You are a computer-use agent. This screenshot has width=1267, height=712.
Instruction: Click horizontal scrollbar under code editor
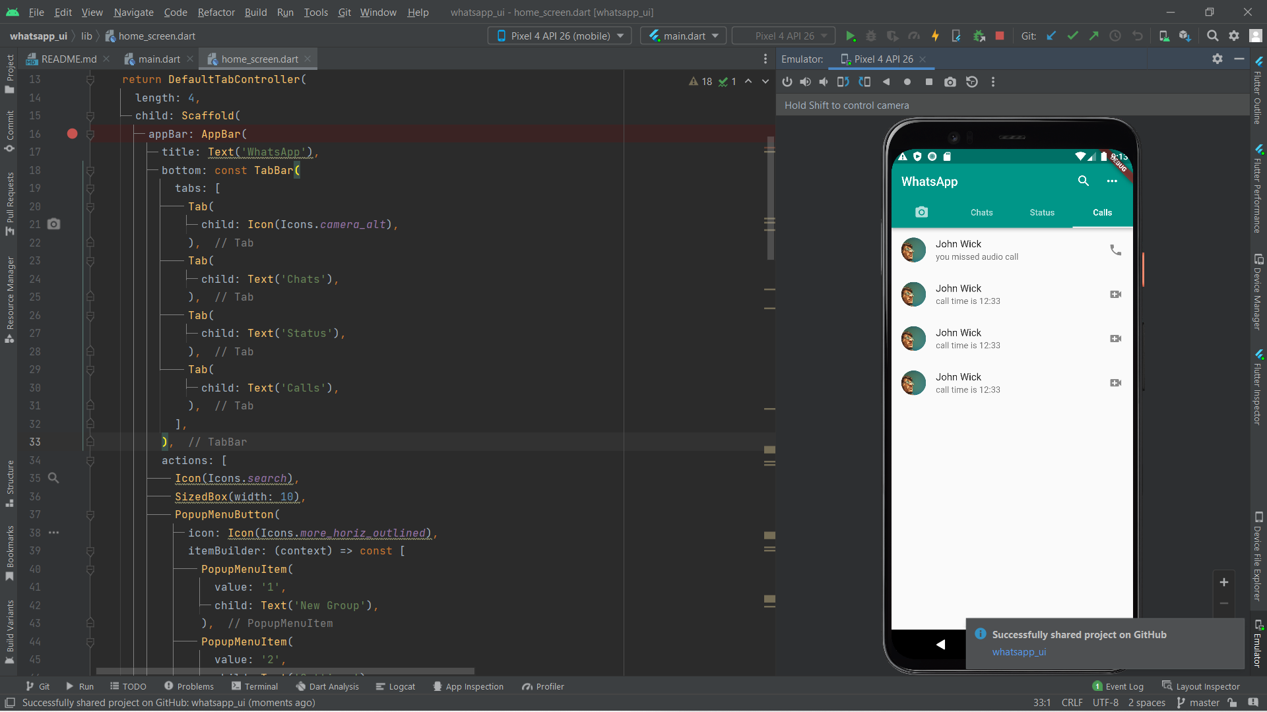[x=285, y=671]
